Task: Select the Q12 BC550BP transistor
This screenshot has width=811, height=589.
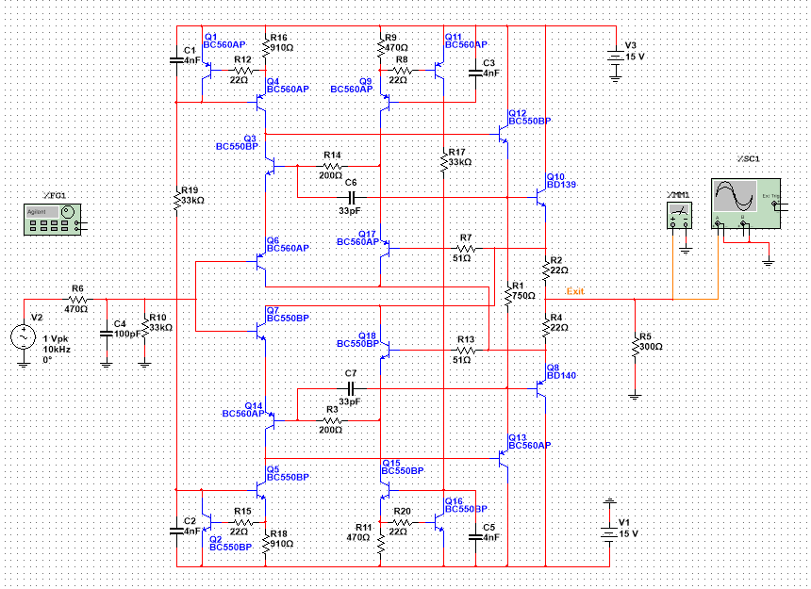Action: click(x=503, y=135)
